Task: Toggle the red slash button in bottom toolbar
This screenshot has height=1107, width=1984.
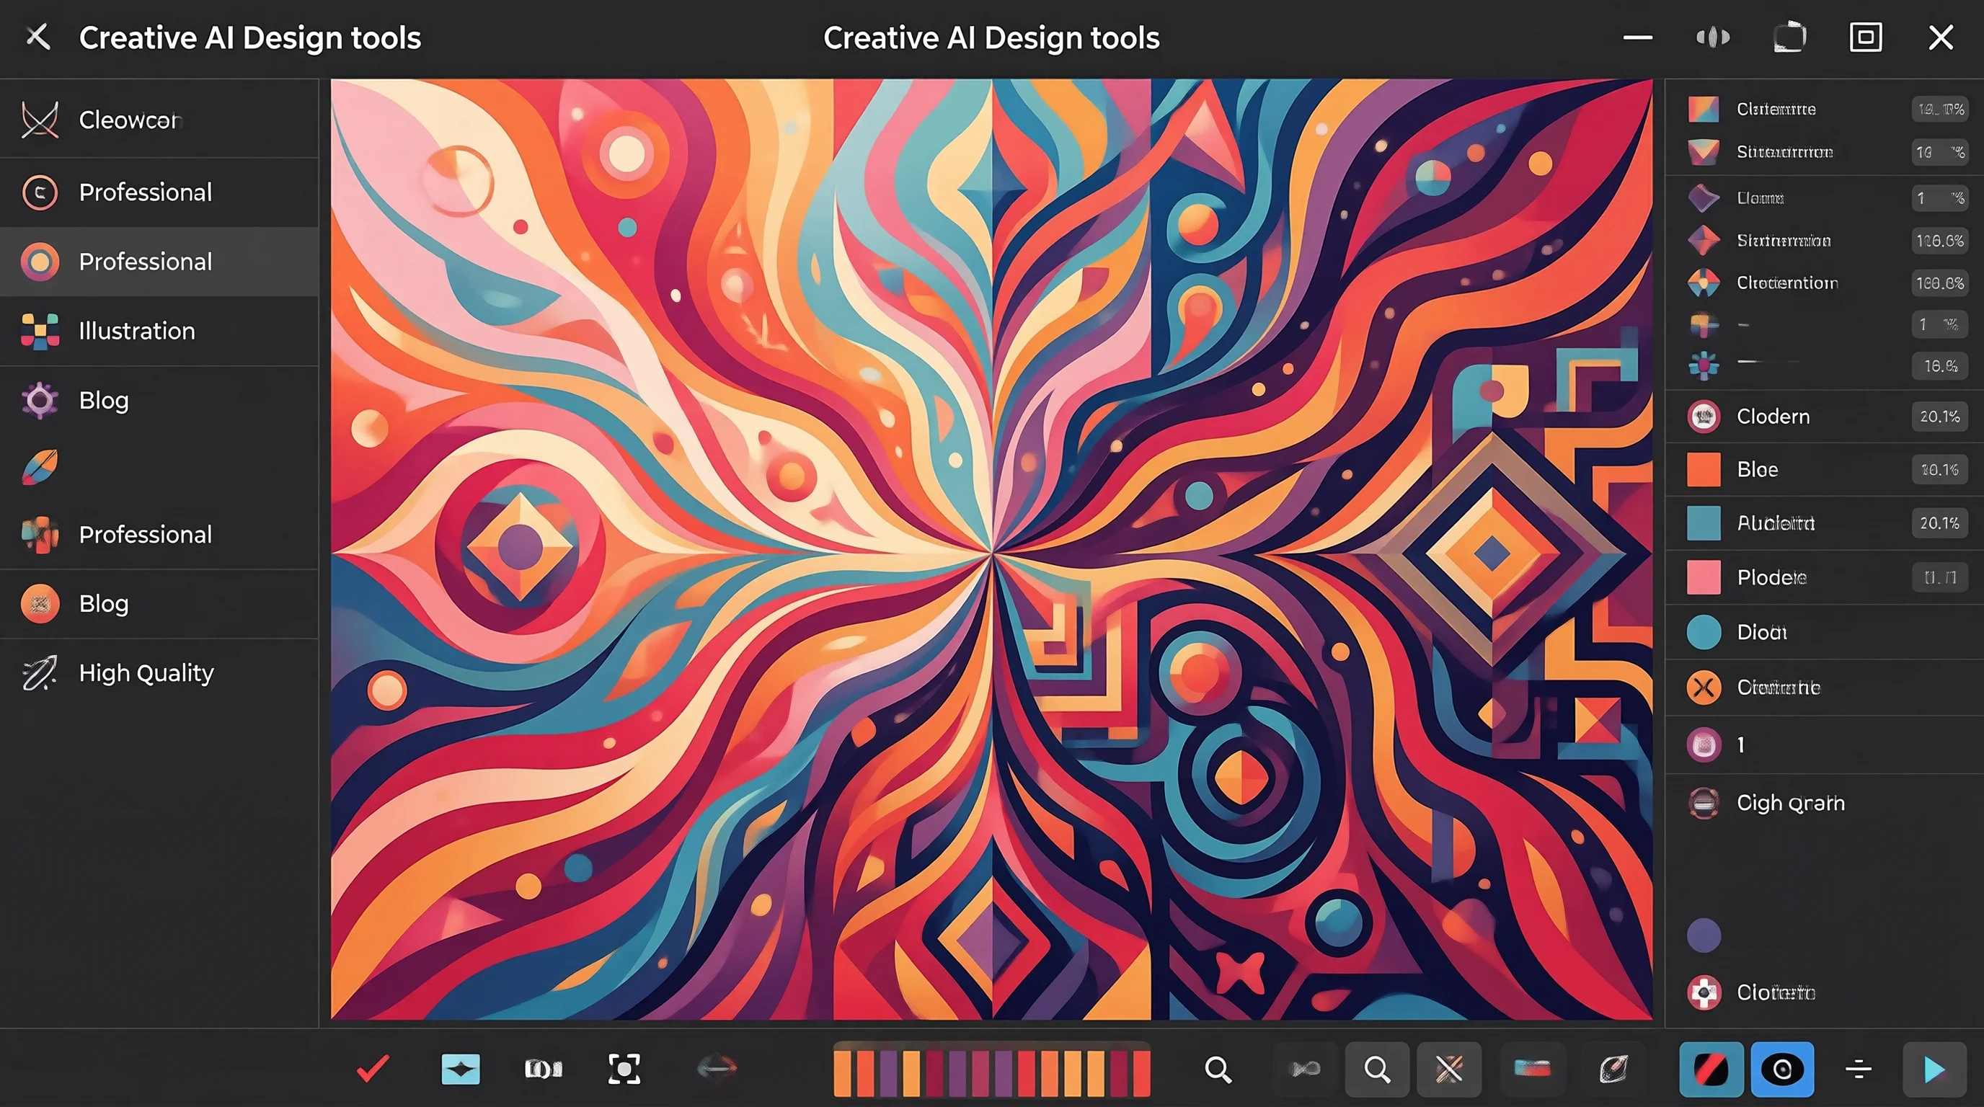Action: point(1711,1070)
